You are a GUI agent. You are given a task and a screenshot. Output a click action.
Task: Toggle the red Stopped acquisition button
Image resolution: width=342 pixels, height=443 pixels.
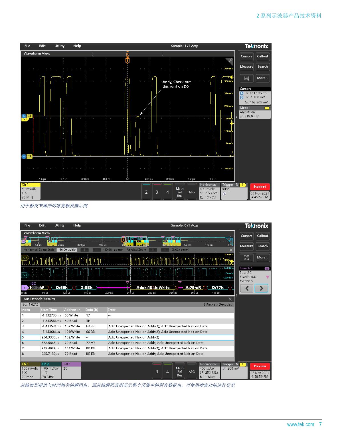coord(260,187)
